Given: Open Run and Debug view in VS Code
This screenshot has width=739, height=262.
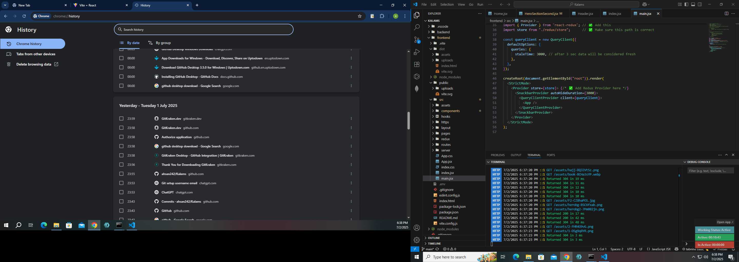Looking at the screenshot, I should 416,52.
